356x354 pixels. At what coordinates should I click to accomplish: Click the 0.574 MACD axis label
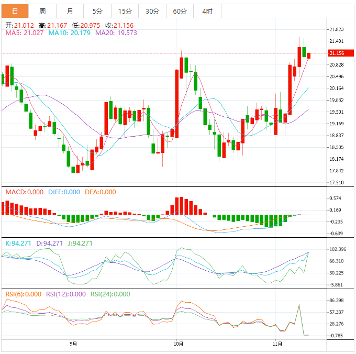pos(335,198)
